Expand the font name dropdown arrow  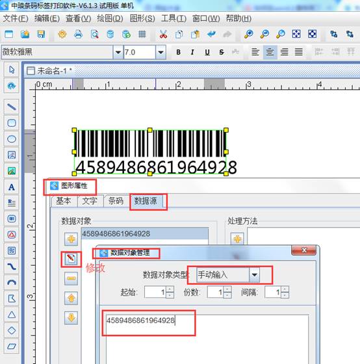pos(118,52)
